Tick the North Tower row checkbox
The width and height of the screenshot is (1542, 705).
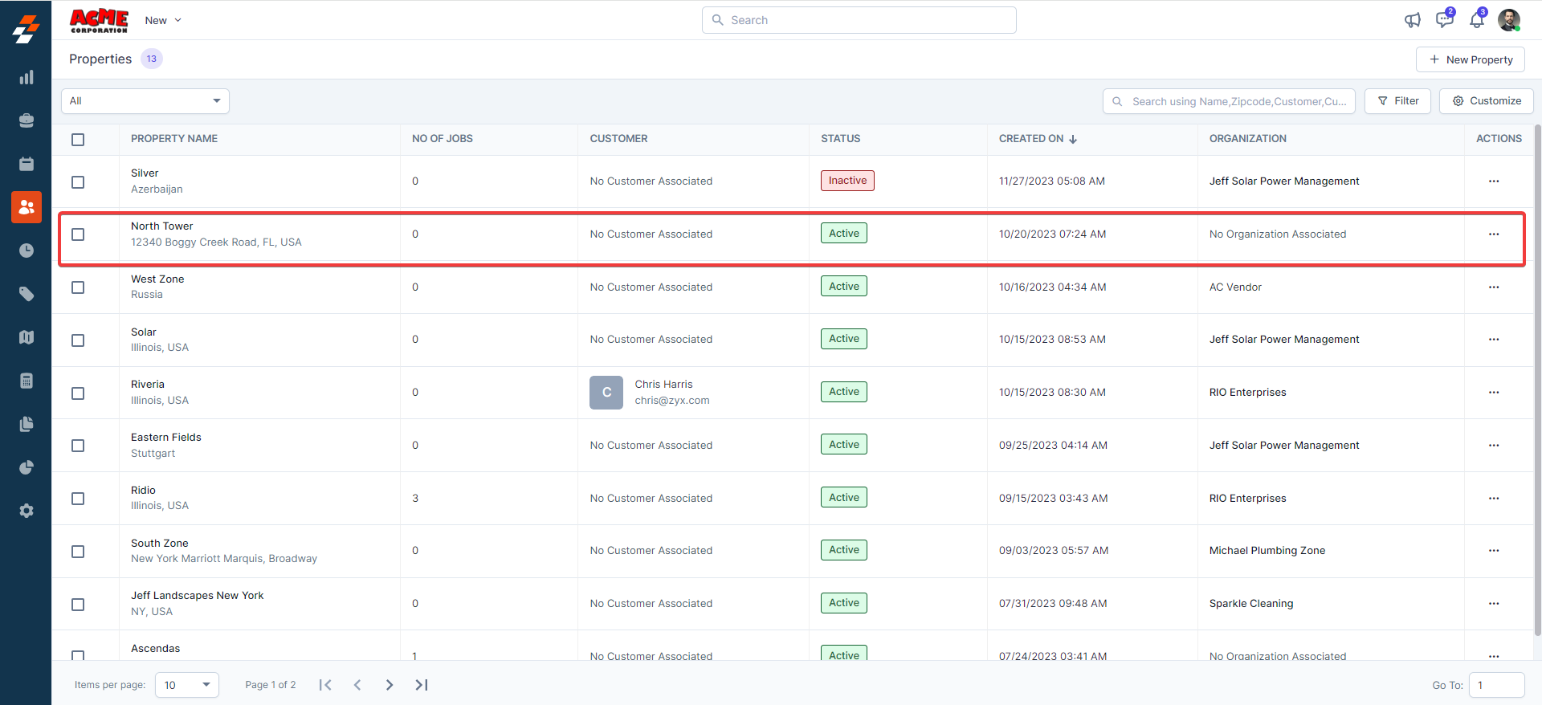(x=78, y=234)
